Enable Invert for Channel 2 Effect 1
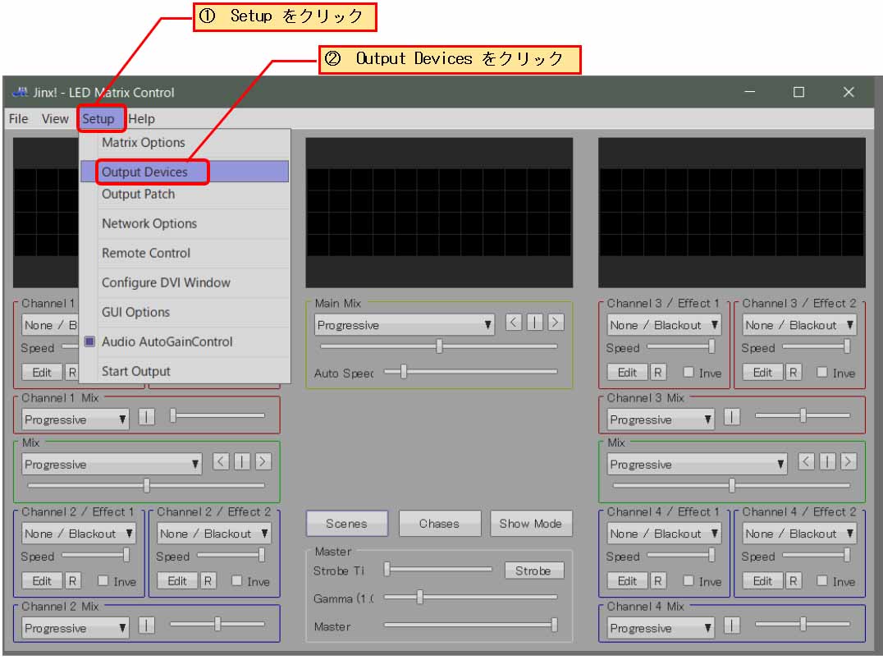This screenshot has width=883, height=660. coord(103,581)
